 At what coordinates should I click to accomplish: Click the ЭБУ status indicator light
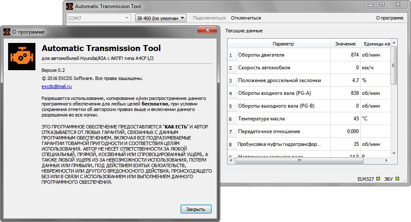[397, 179]
